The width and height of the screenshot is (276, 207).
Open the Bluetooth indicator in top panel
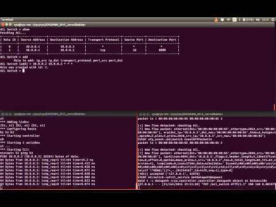point(239,20)
